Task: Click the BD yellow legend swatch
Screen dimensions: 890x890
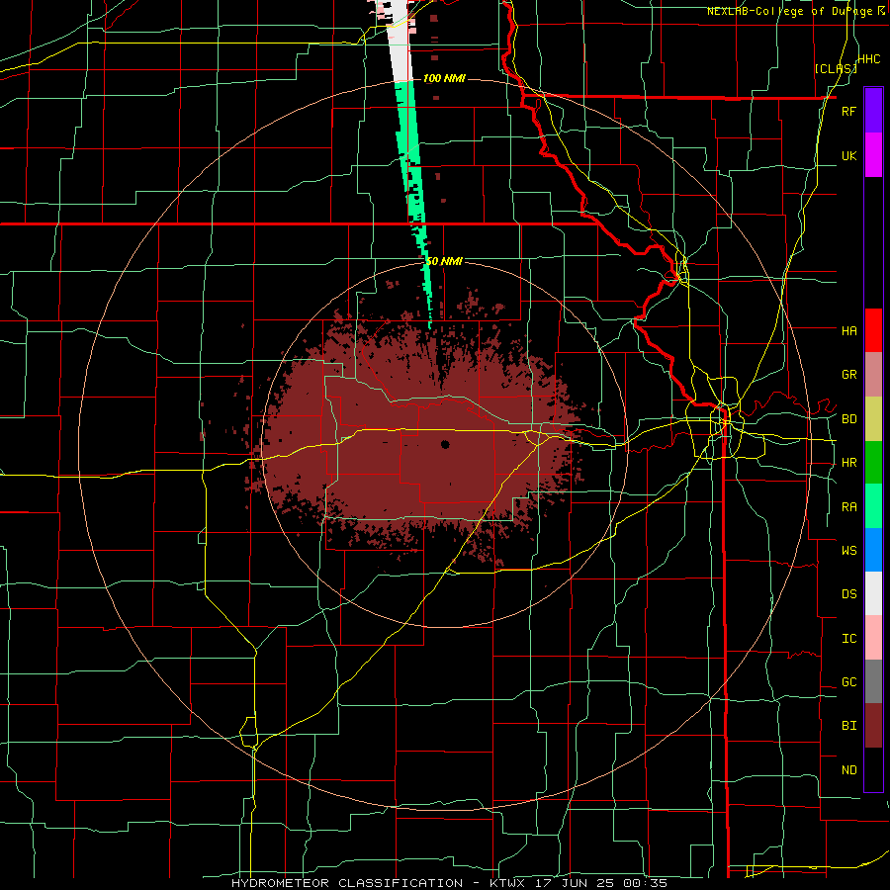Action: (873, 419)
